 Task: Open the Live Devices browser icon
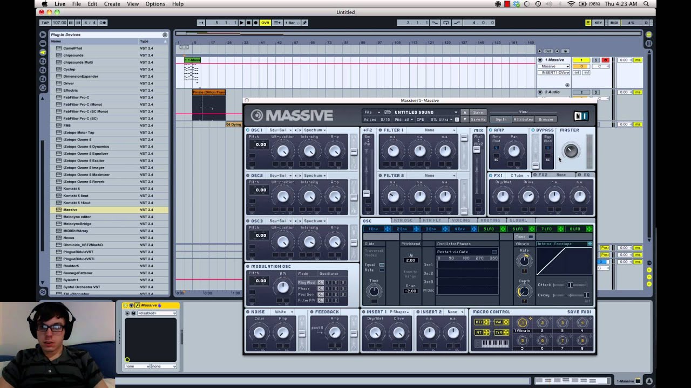coord(43,43)
